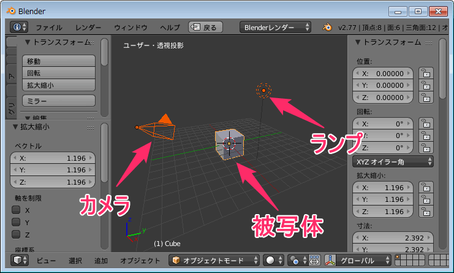Viewport: 454px width, 273px height.
Task: Lock the 回転 Y value
Action: (426, 136)
